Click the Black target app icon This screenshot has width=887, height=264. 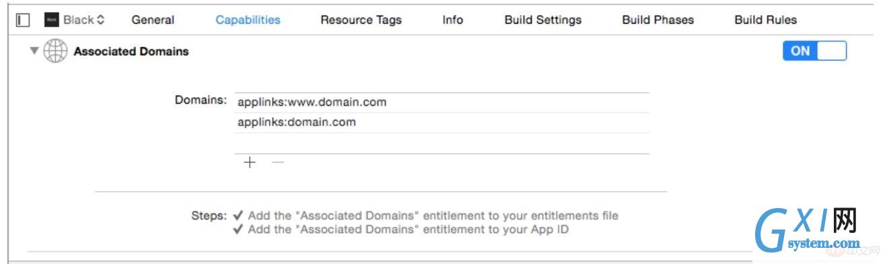pos(52,20)
